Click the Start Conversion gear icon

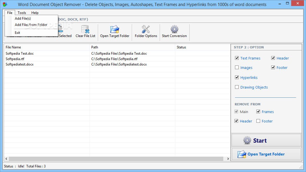click(174, 29)
